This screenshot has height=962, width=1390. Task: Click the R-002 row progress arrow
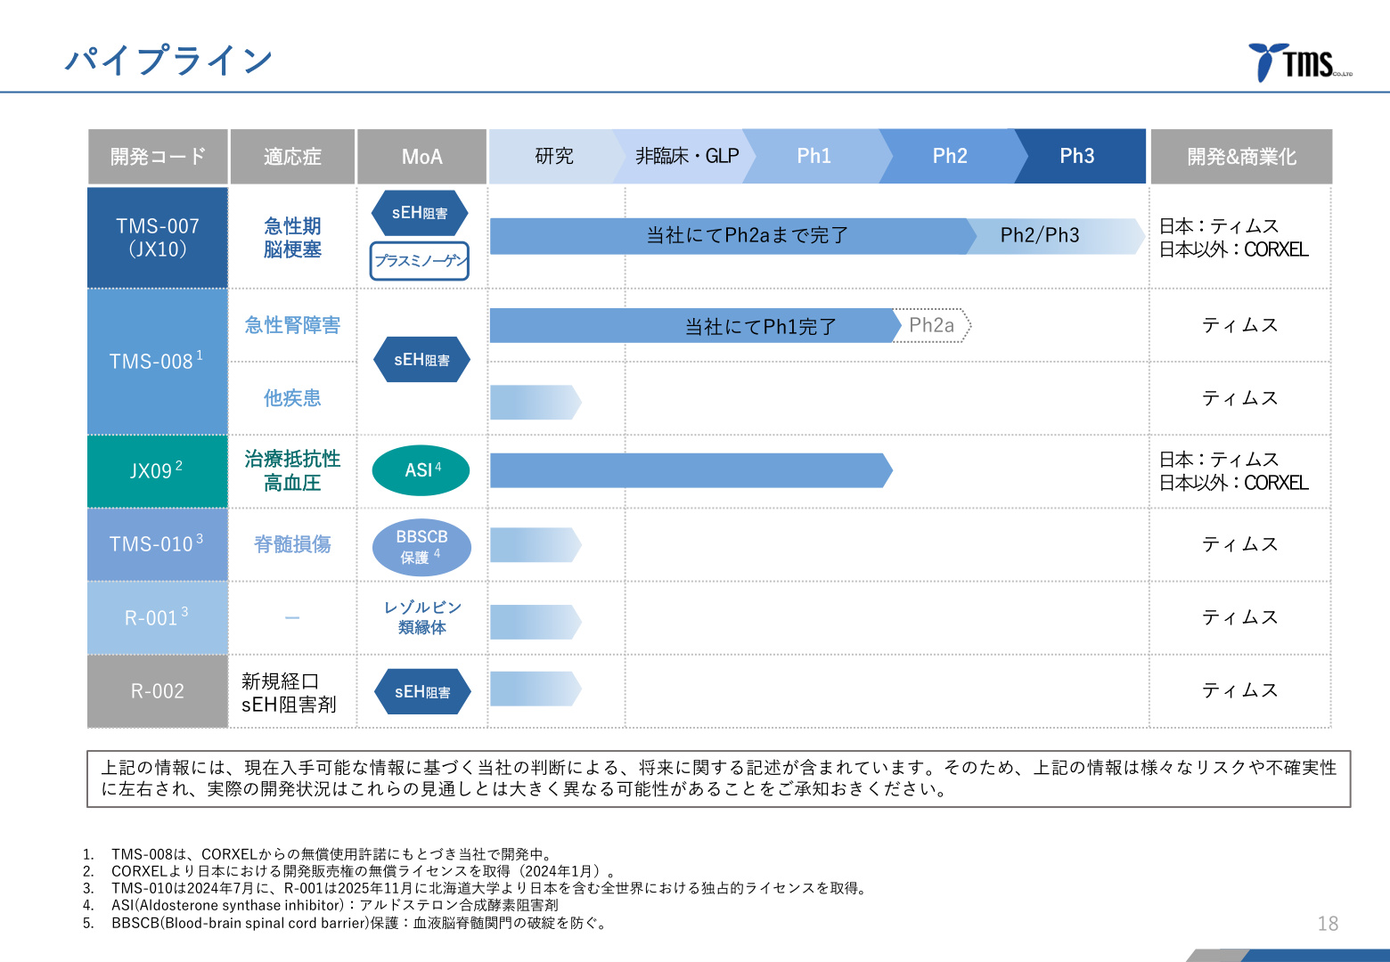(536, 689)
